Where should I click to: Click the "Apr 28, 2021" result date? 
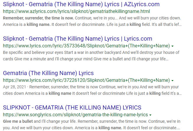click(x=14, y=87)
